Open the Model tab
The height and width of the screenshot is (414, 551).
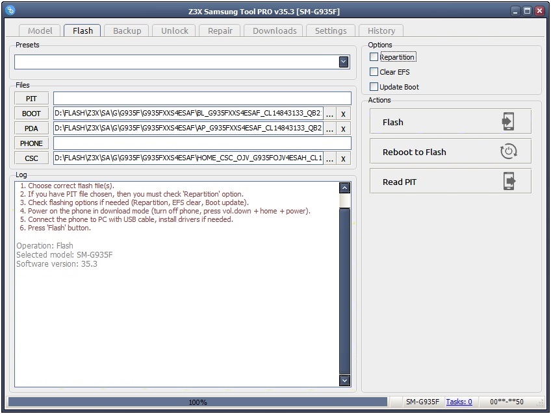point(40,31)
